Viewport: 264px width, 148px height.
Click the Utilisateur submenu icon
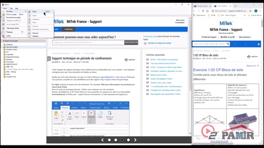[x=29, y=36]
